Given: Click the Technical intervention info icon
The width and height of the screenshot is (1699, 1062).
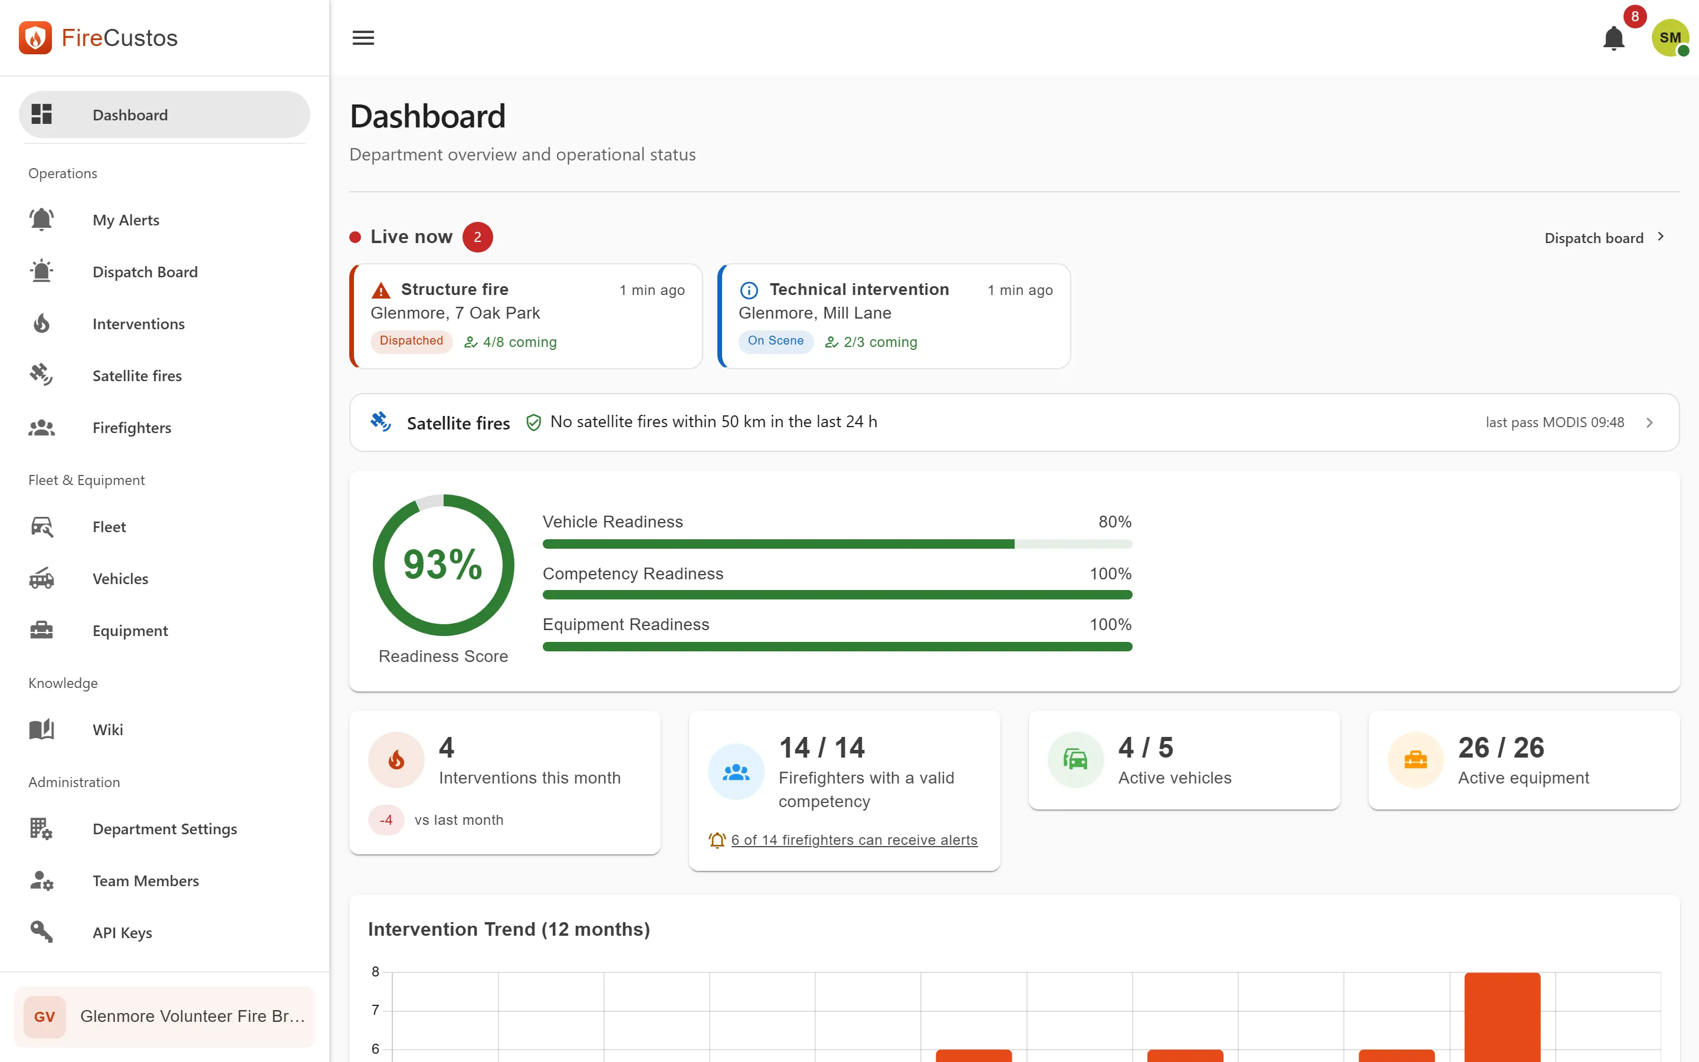Looking at the screenshot, I should tap(749, 290).
